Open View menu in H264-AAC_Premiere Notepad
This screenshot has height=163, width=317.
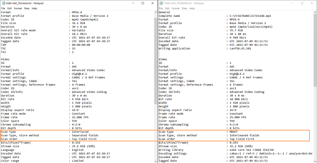click(27, 8)
